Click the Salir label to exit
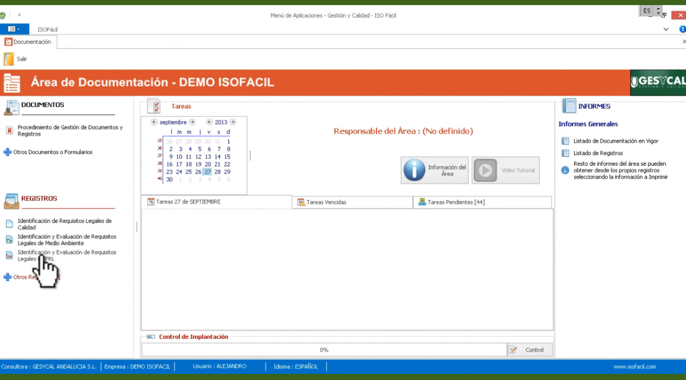The width and height of the screenshot is (686, 380). click(22, 59)
